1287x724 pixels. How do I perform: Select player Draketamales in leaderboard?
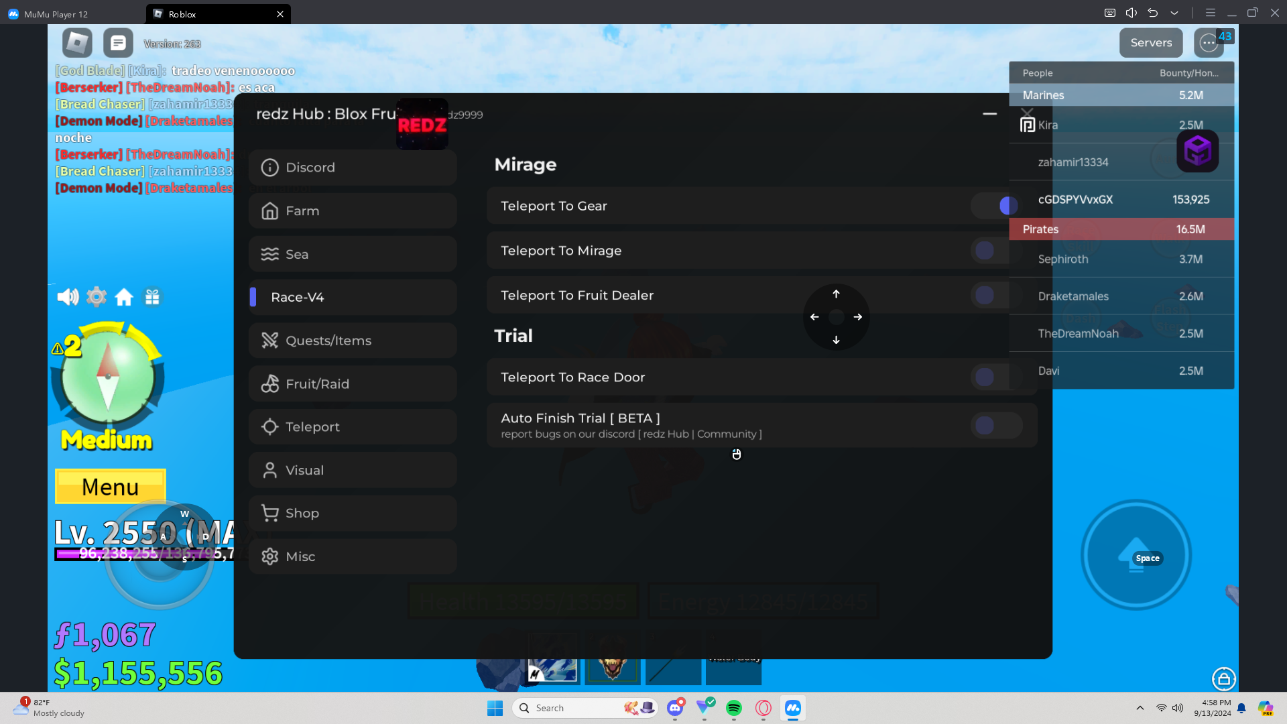click(x=1121, y=296)
